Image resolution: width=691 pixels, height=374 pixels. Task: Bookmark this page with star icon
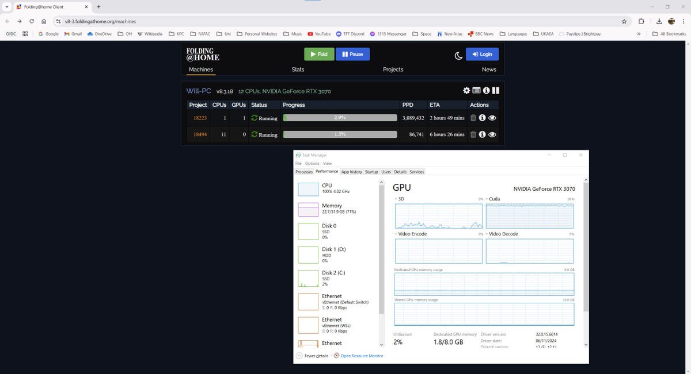click(x=624, y=21)
